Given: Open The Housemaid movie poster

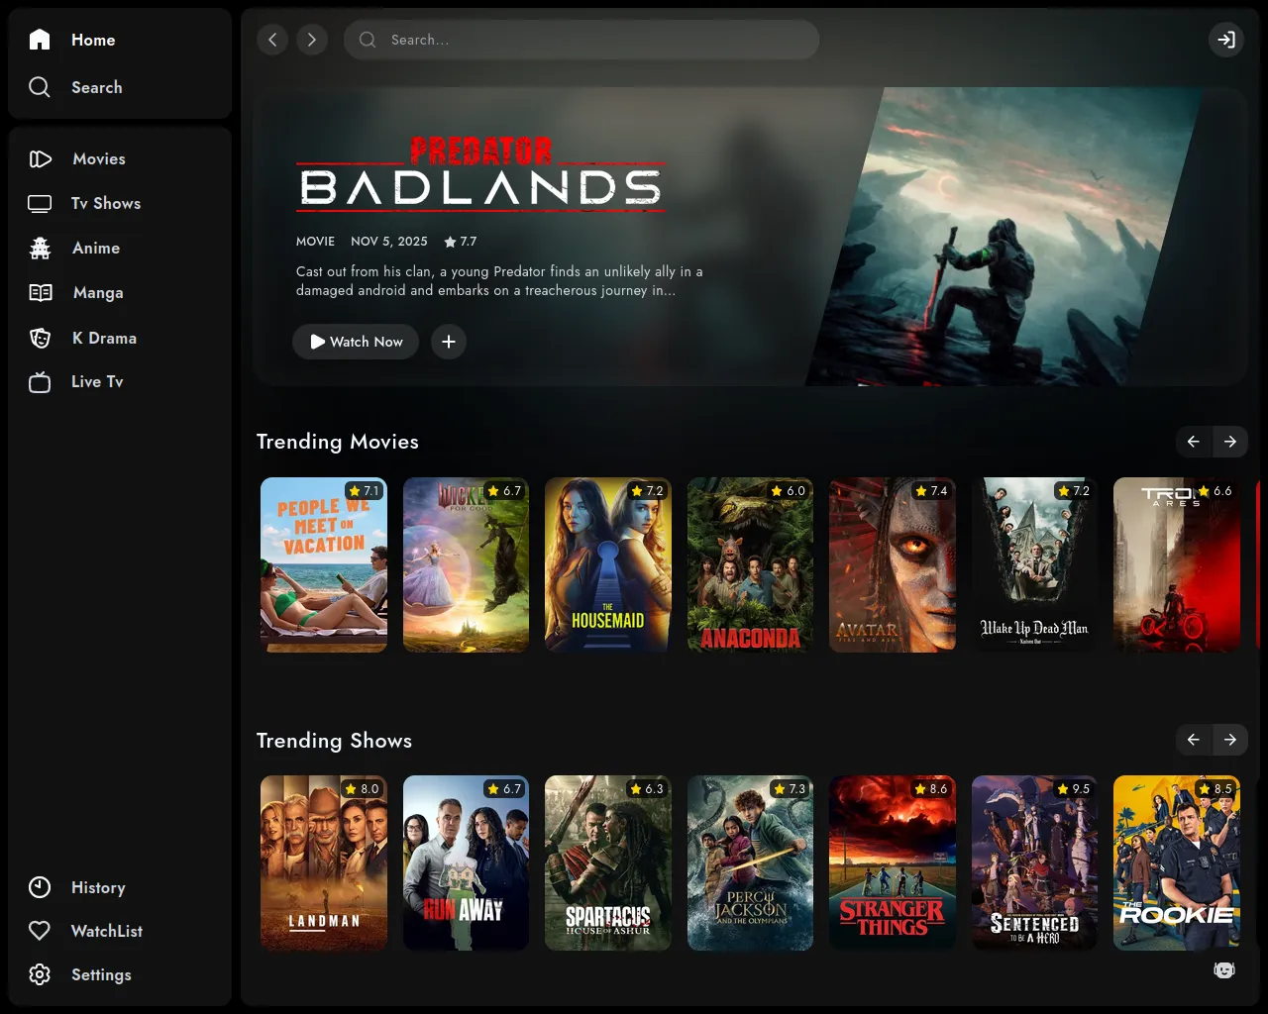Looking at the screenshot, I should coord(608,564).
